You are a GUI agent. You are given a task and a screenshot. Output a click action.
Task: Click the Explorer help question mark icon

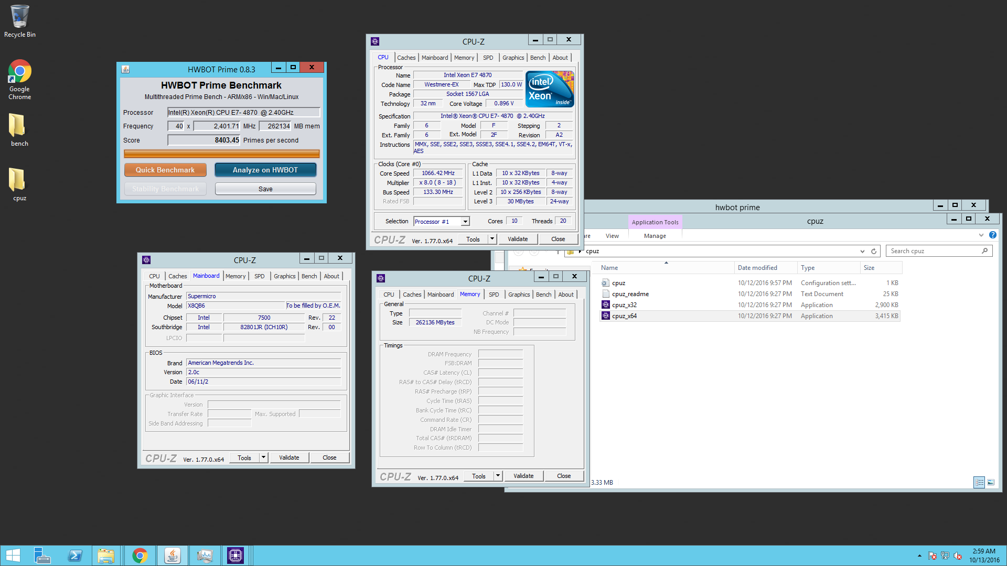tap(992, 235)
